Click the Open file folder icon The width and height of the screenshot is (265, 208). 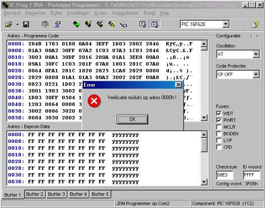tap(8, 24)
